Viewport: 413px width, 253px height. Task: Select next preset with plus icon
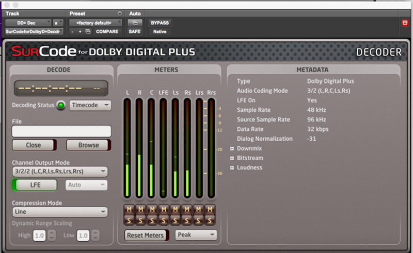coord(80,31)
